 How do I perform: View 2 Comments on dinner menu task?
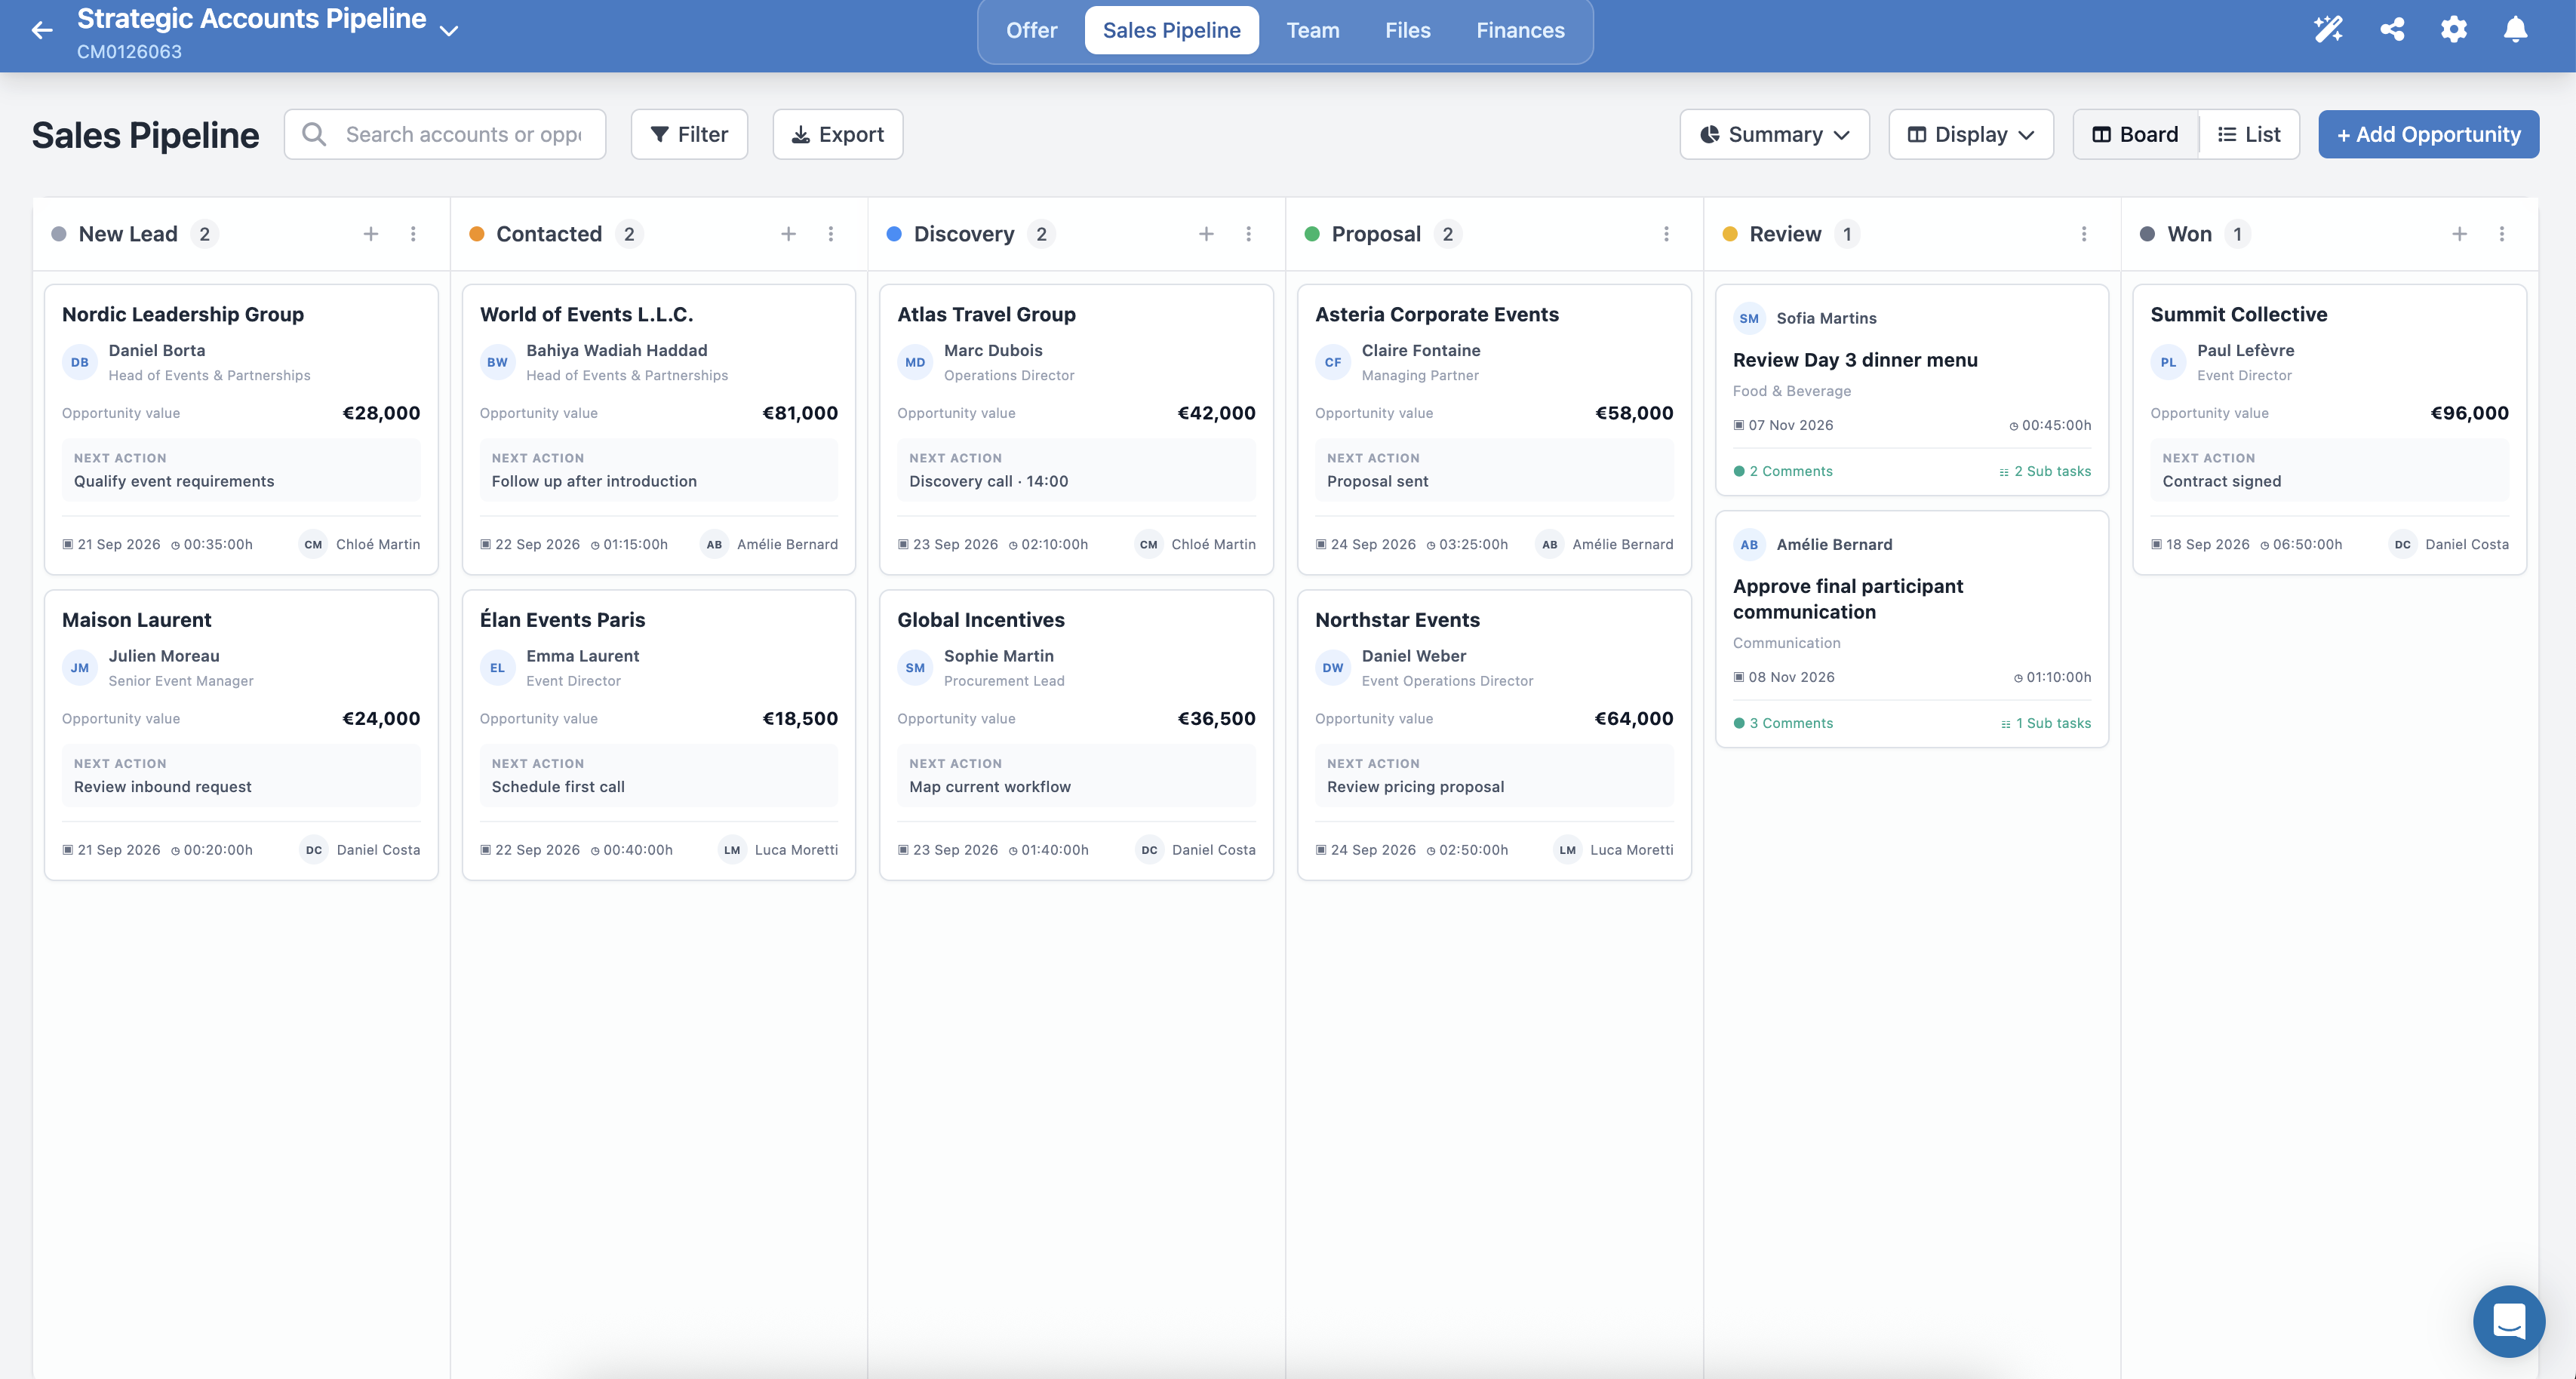[x=1783, y=471]
